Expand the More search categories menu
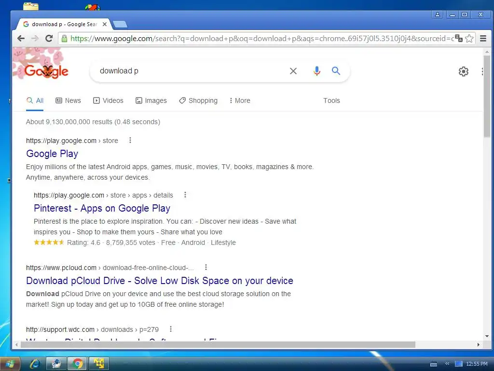 tap(240, 100)
